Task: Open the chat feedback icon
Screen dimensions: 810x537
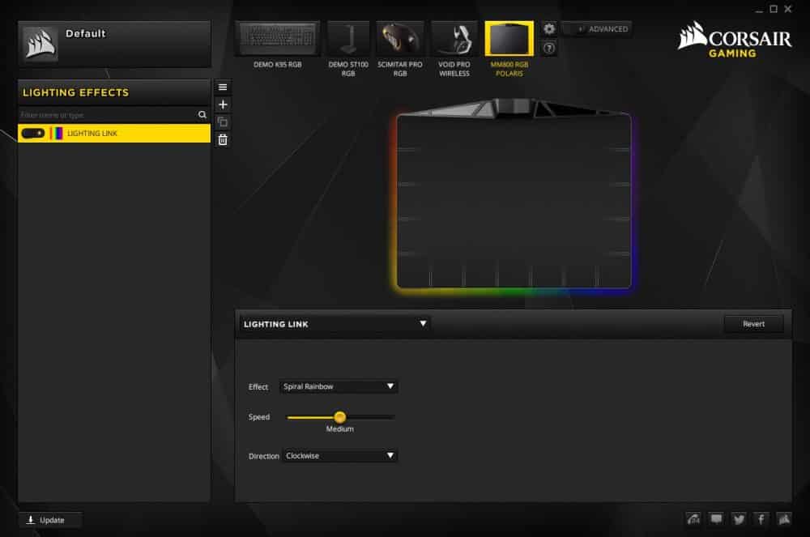Action: tap(716, 519)
